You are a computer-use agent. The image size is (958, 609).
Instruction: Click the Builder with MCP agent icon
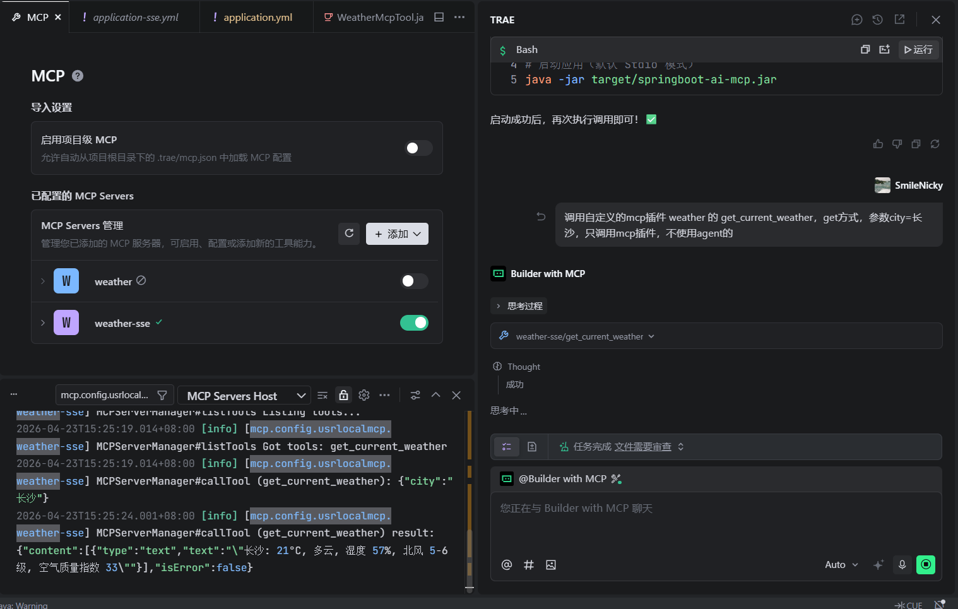point(499,273)
